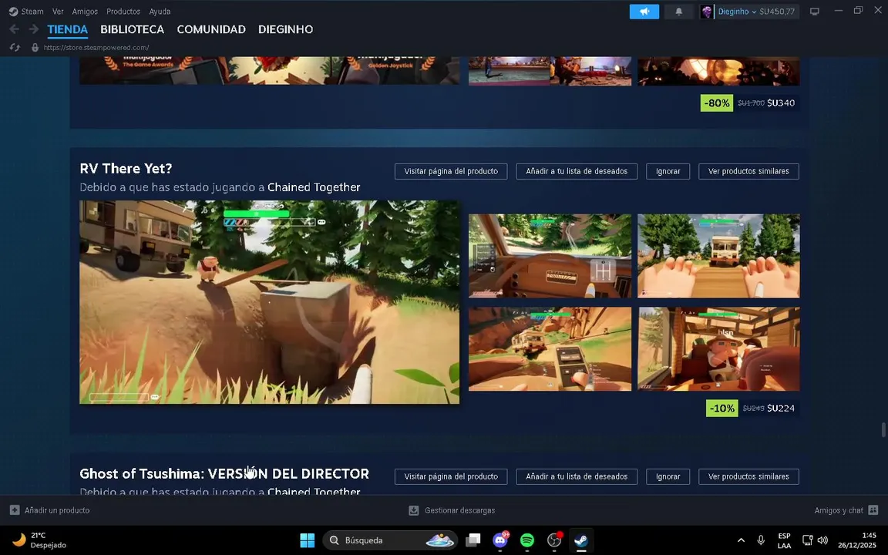Click Gestionar descargas label

click(460, 510)
